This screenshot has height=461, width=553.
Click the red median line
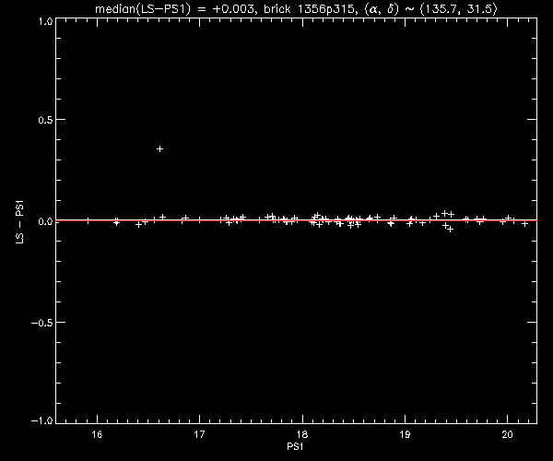point(296,220)
